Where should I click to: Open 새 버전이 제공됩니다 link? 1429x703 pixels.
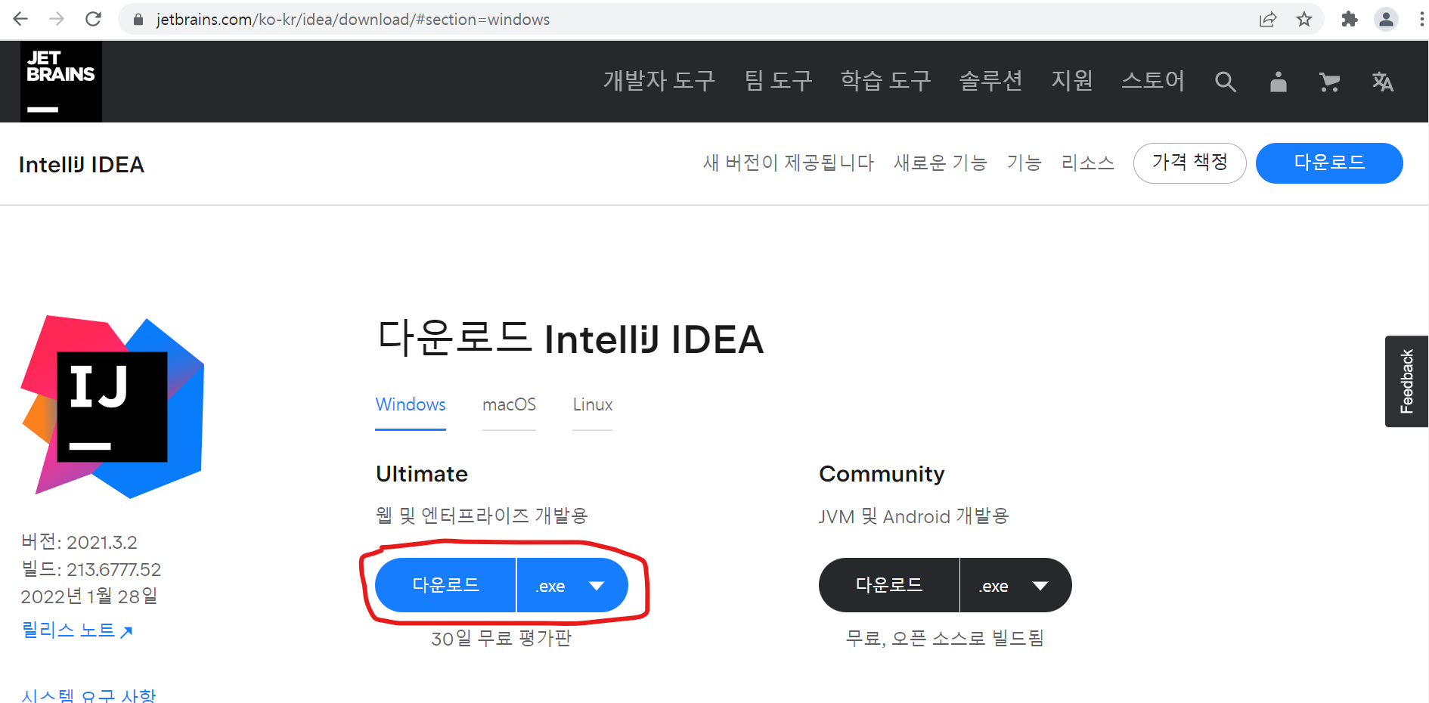788,163
